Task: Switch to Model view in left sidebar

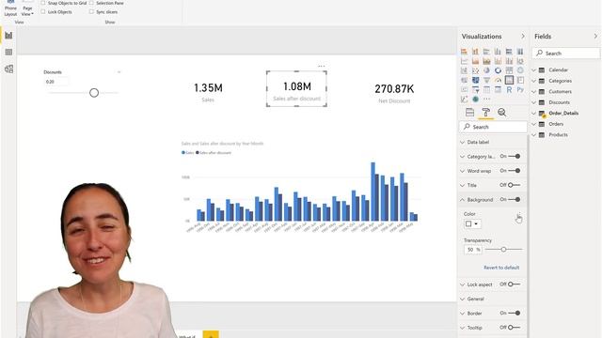Action: pyautogui.click(x=8, y=69)
